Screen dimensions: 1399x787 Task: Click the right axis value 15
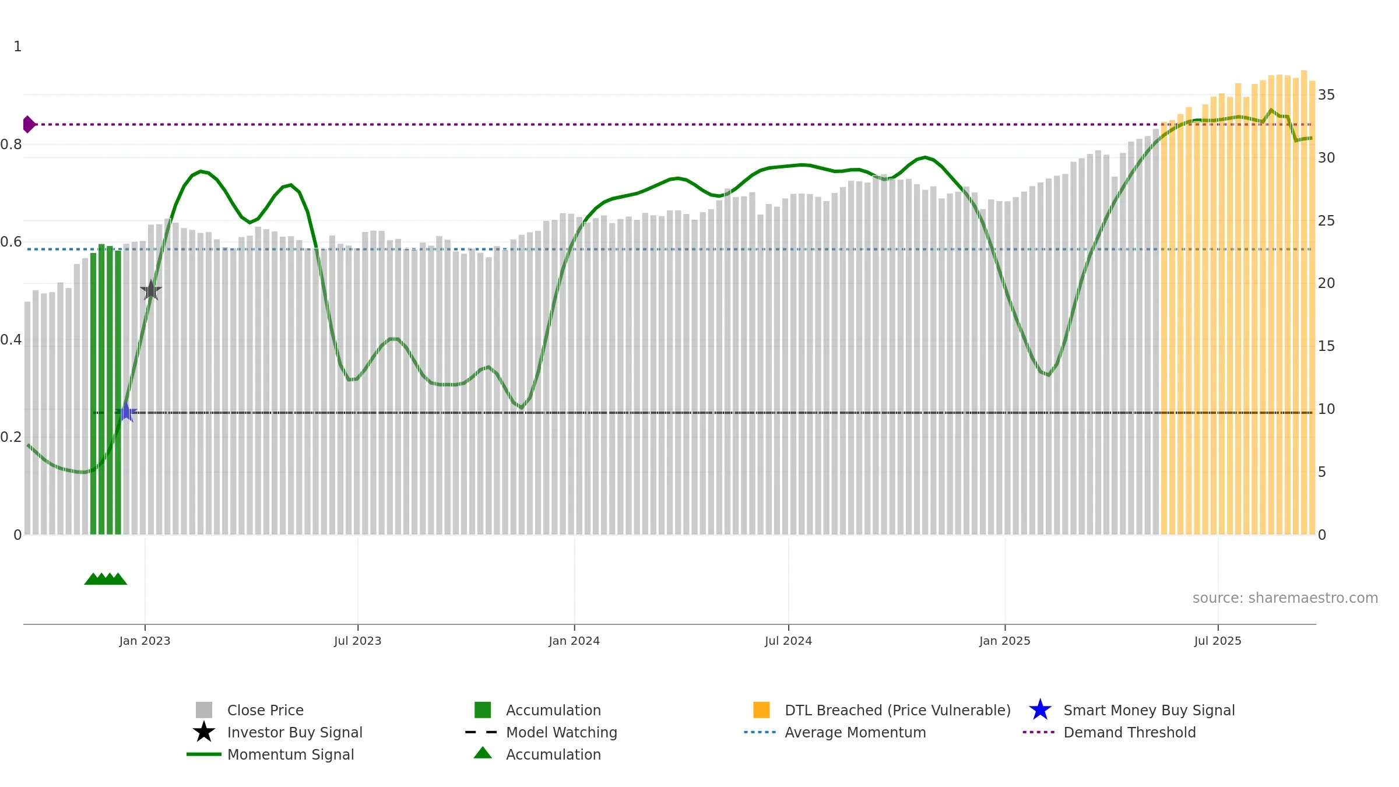[1326, 346]
